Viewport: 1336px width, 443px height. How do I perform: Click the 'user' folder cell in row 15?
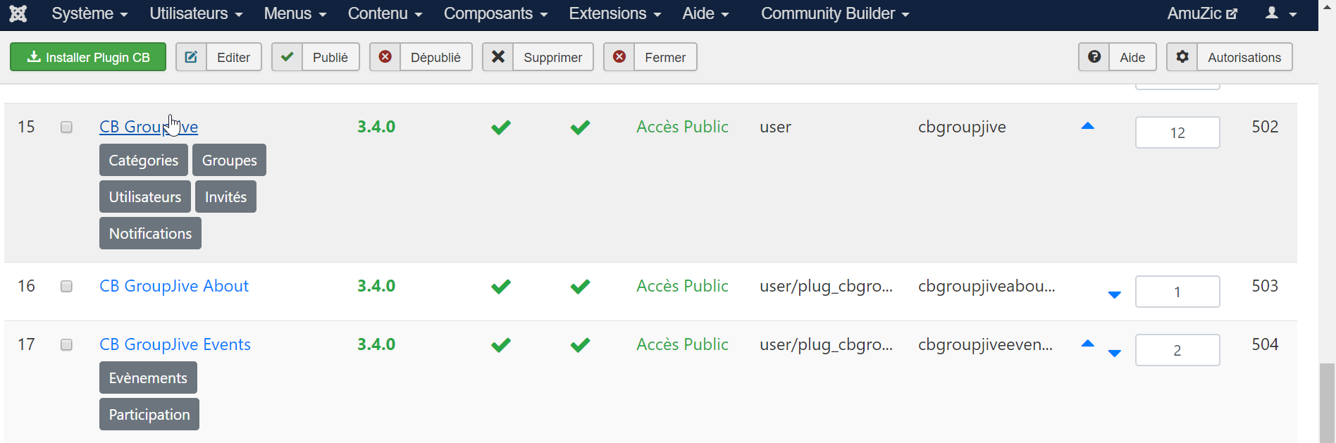(775, 127)
